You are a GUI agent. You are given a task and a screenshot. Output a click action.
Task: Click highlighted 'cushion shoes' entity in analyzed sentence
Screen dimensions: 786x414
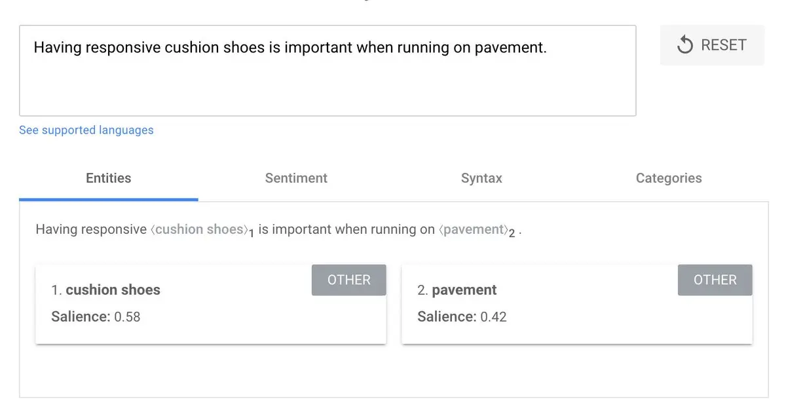point(200,230)
